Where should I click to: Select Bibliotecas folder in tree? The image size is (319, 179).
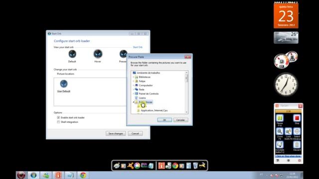coord(145,77)
